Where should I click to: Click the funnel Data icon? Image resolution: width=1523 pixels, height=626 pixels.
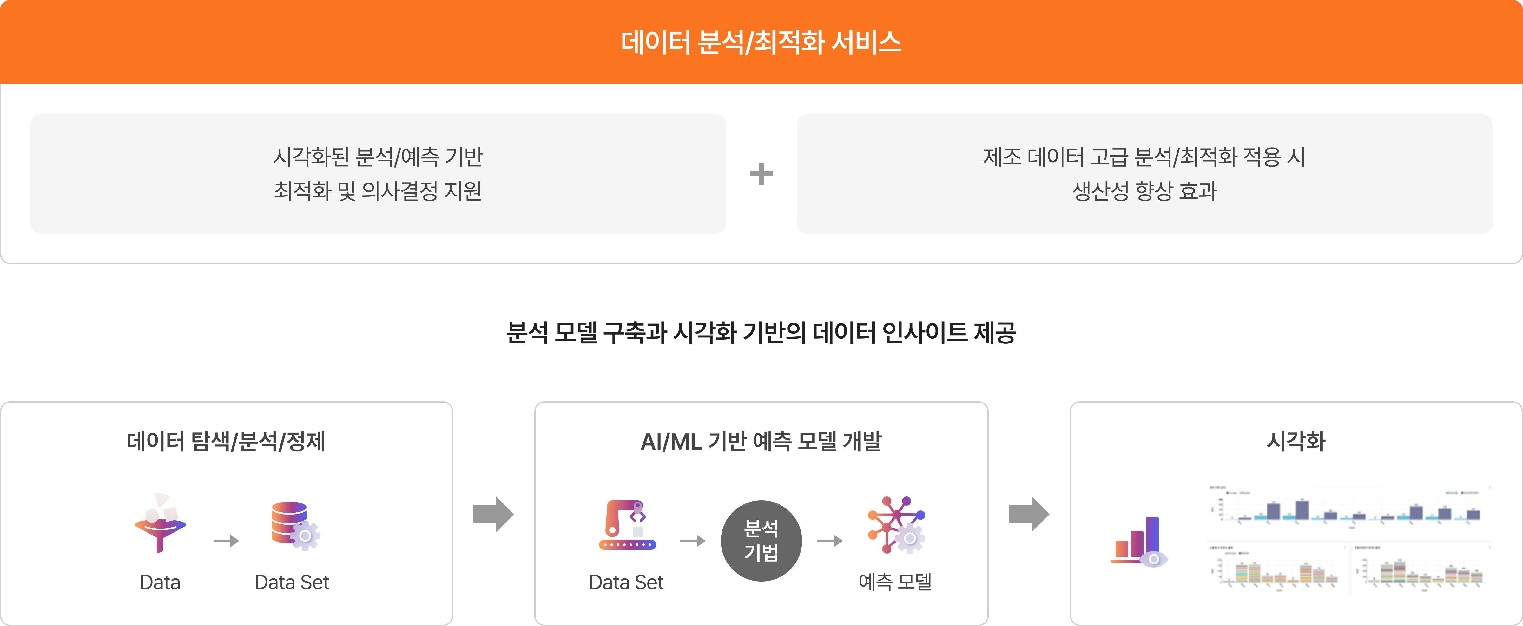click(160, 523)
